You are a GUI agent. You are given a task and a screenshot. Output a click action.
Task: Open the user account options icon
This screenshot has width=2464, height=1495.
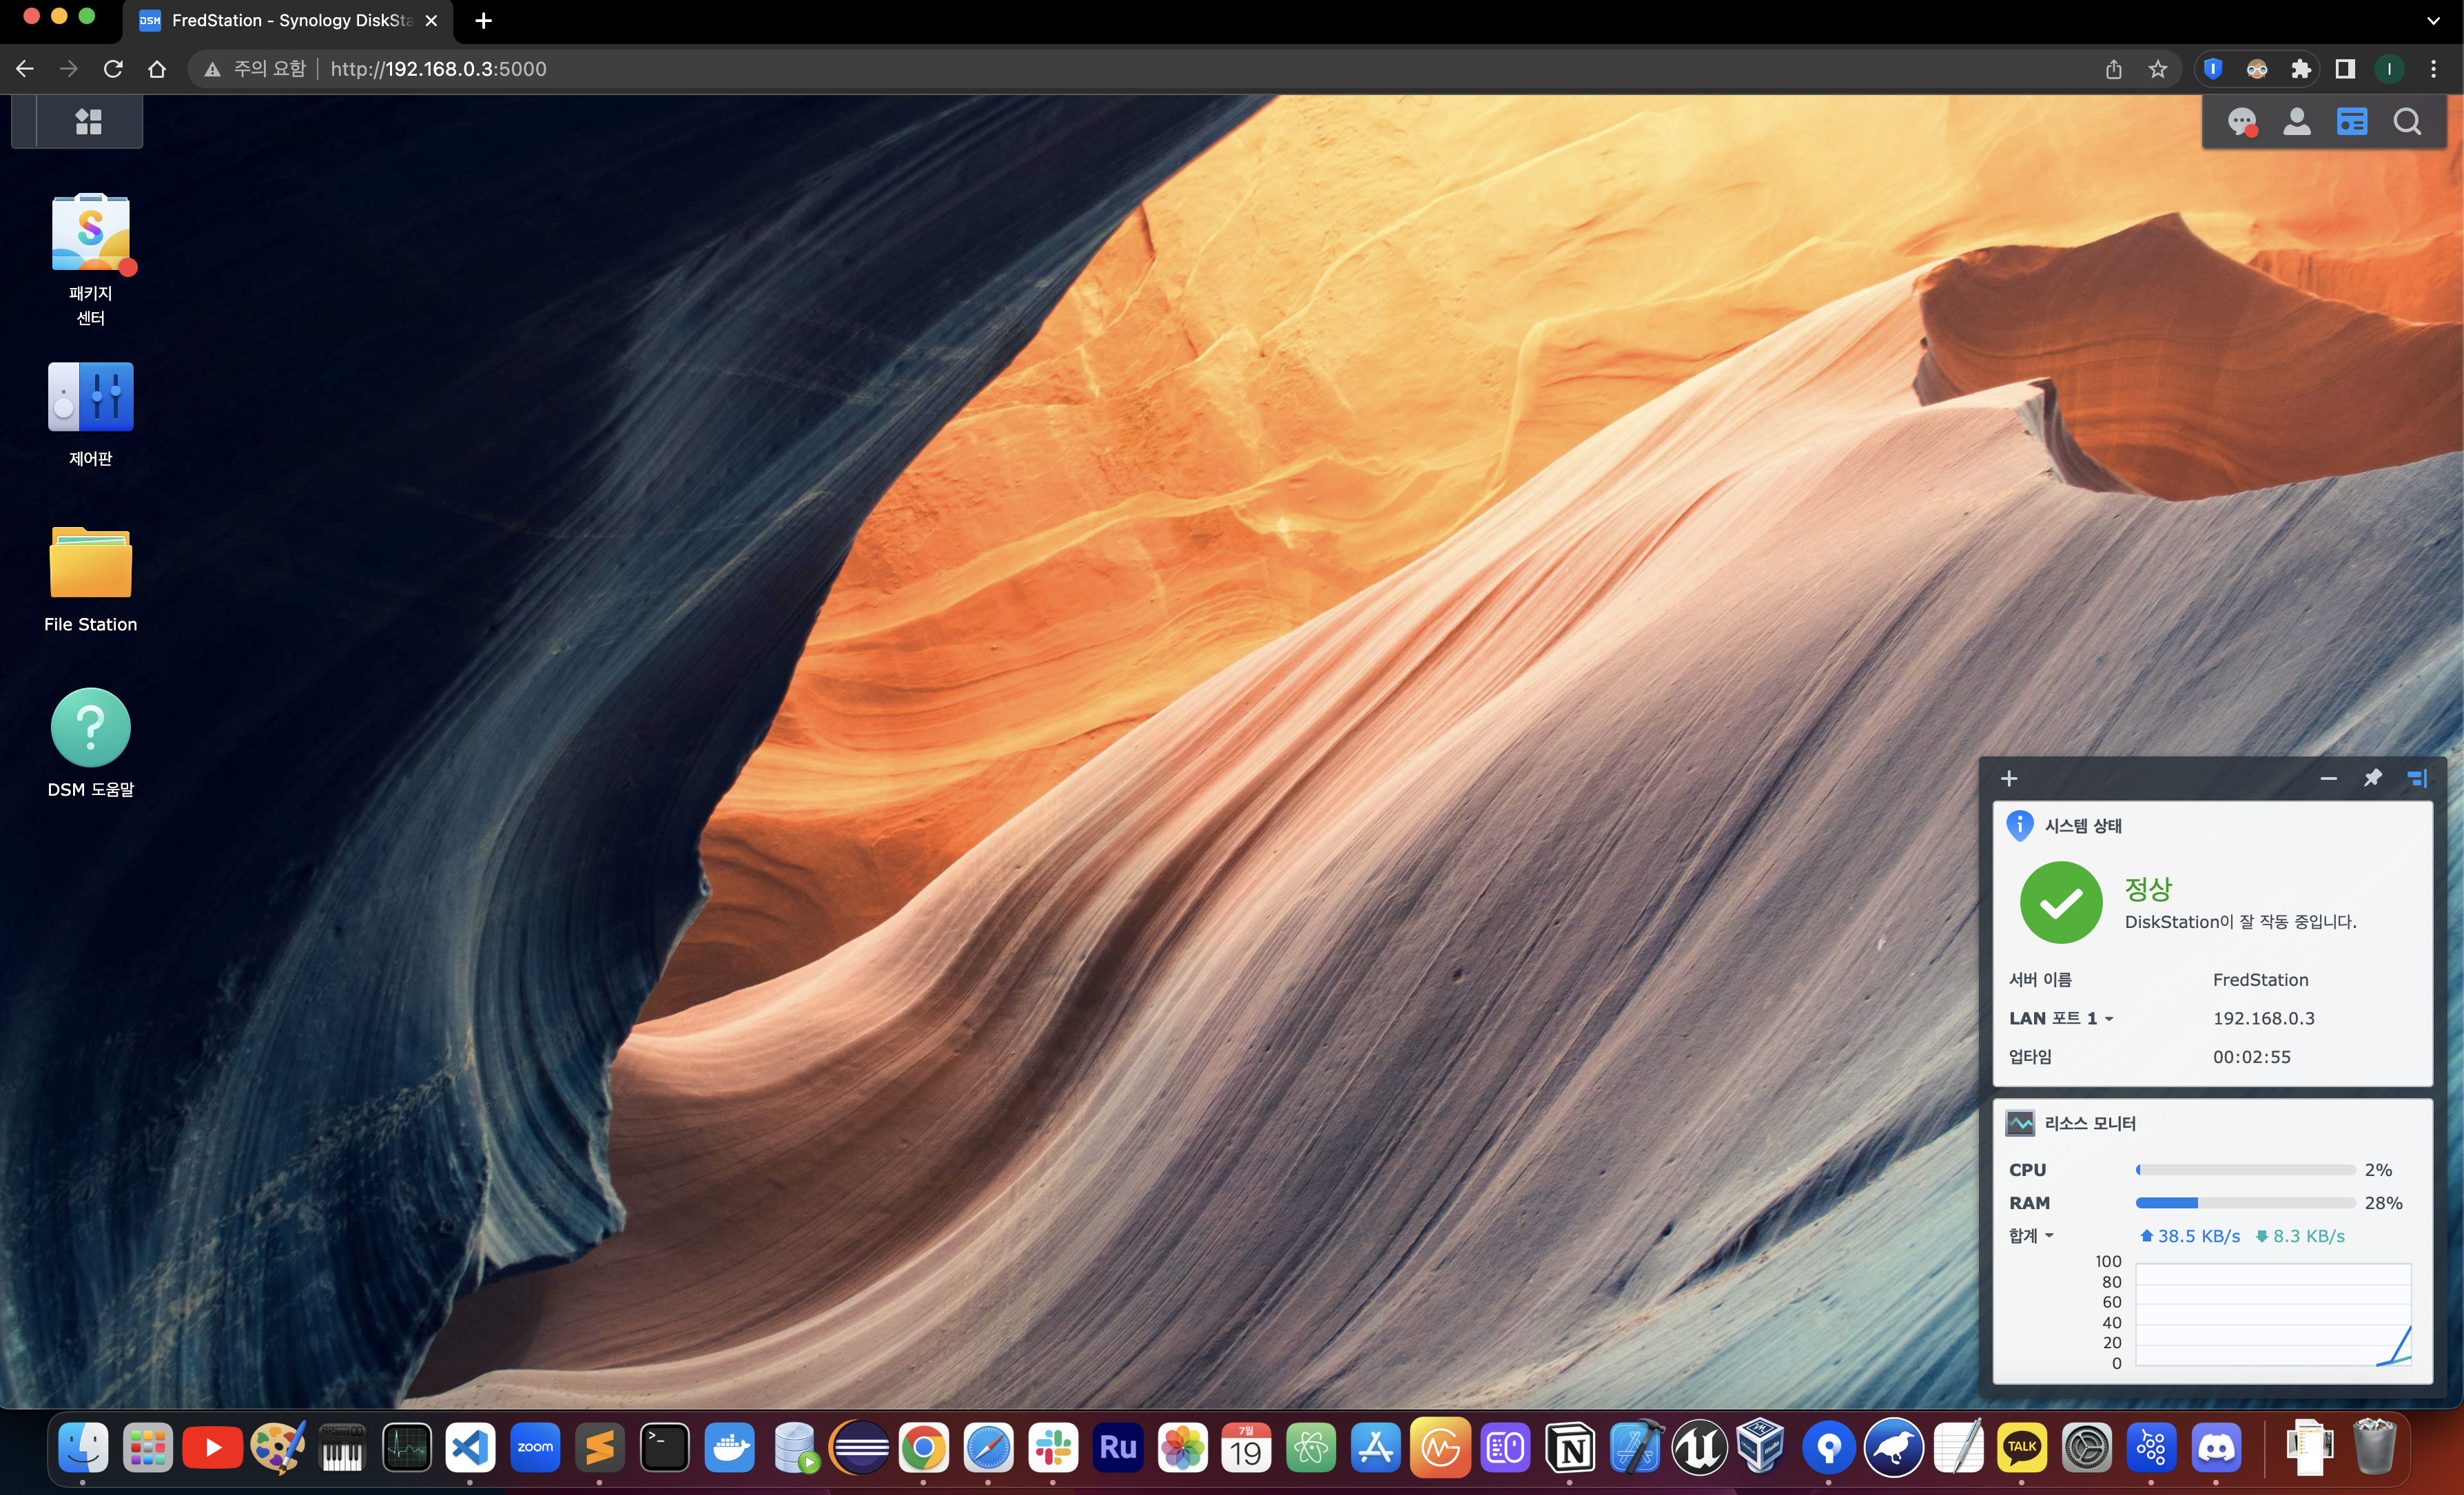[x=2297, y=122]
